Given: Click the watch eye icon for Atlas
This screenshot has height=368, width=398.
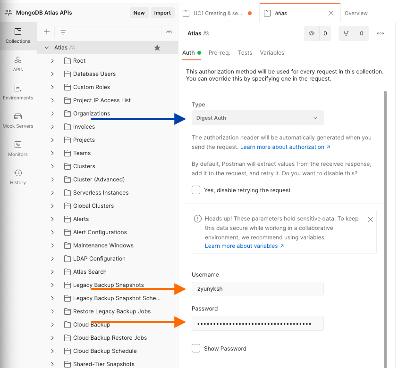Looking at the screenshot, I should 312,33.
